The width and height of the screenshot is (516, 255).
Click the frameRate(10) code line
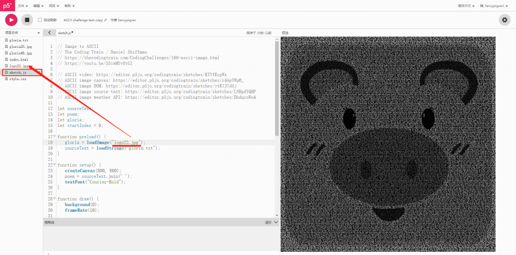(82, 210)
